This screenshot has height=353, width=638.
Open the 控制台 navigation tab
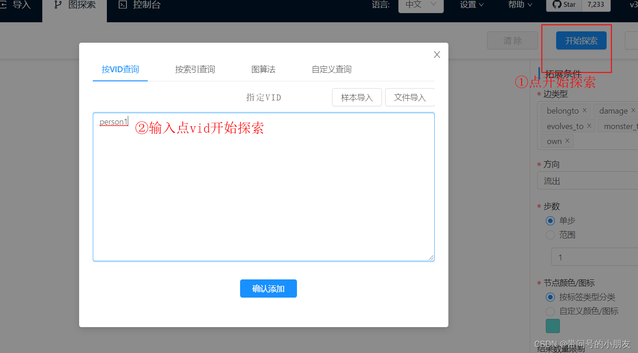[139, 5]
